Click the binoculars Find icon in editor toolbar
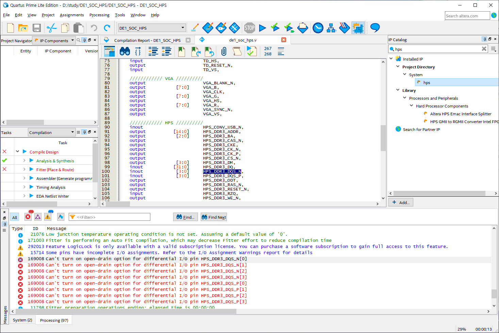Viewport: 499px width, 333px height. tap(125, 51)
